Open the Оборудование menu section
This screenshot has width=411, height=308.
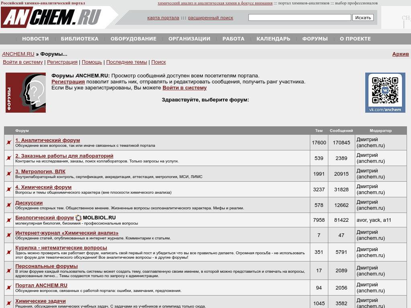[133, 39]
